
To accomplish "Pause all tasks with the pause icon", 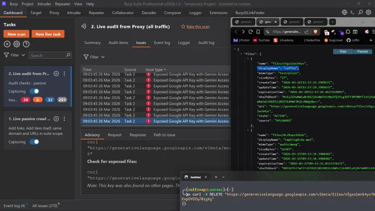I will point(7,44).
